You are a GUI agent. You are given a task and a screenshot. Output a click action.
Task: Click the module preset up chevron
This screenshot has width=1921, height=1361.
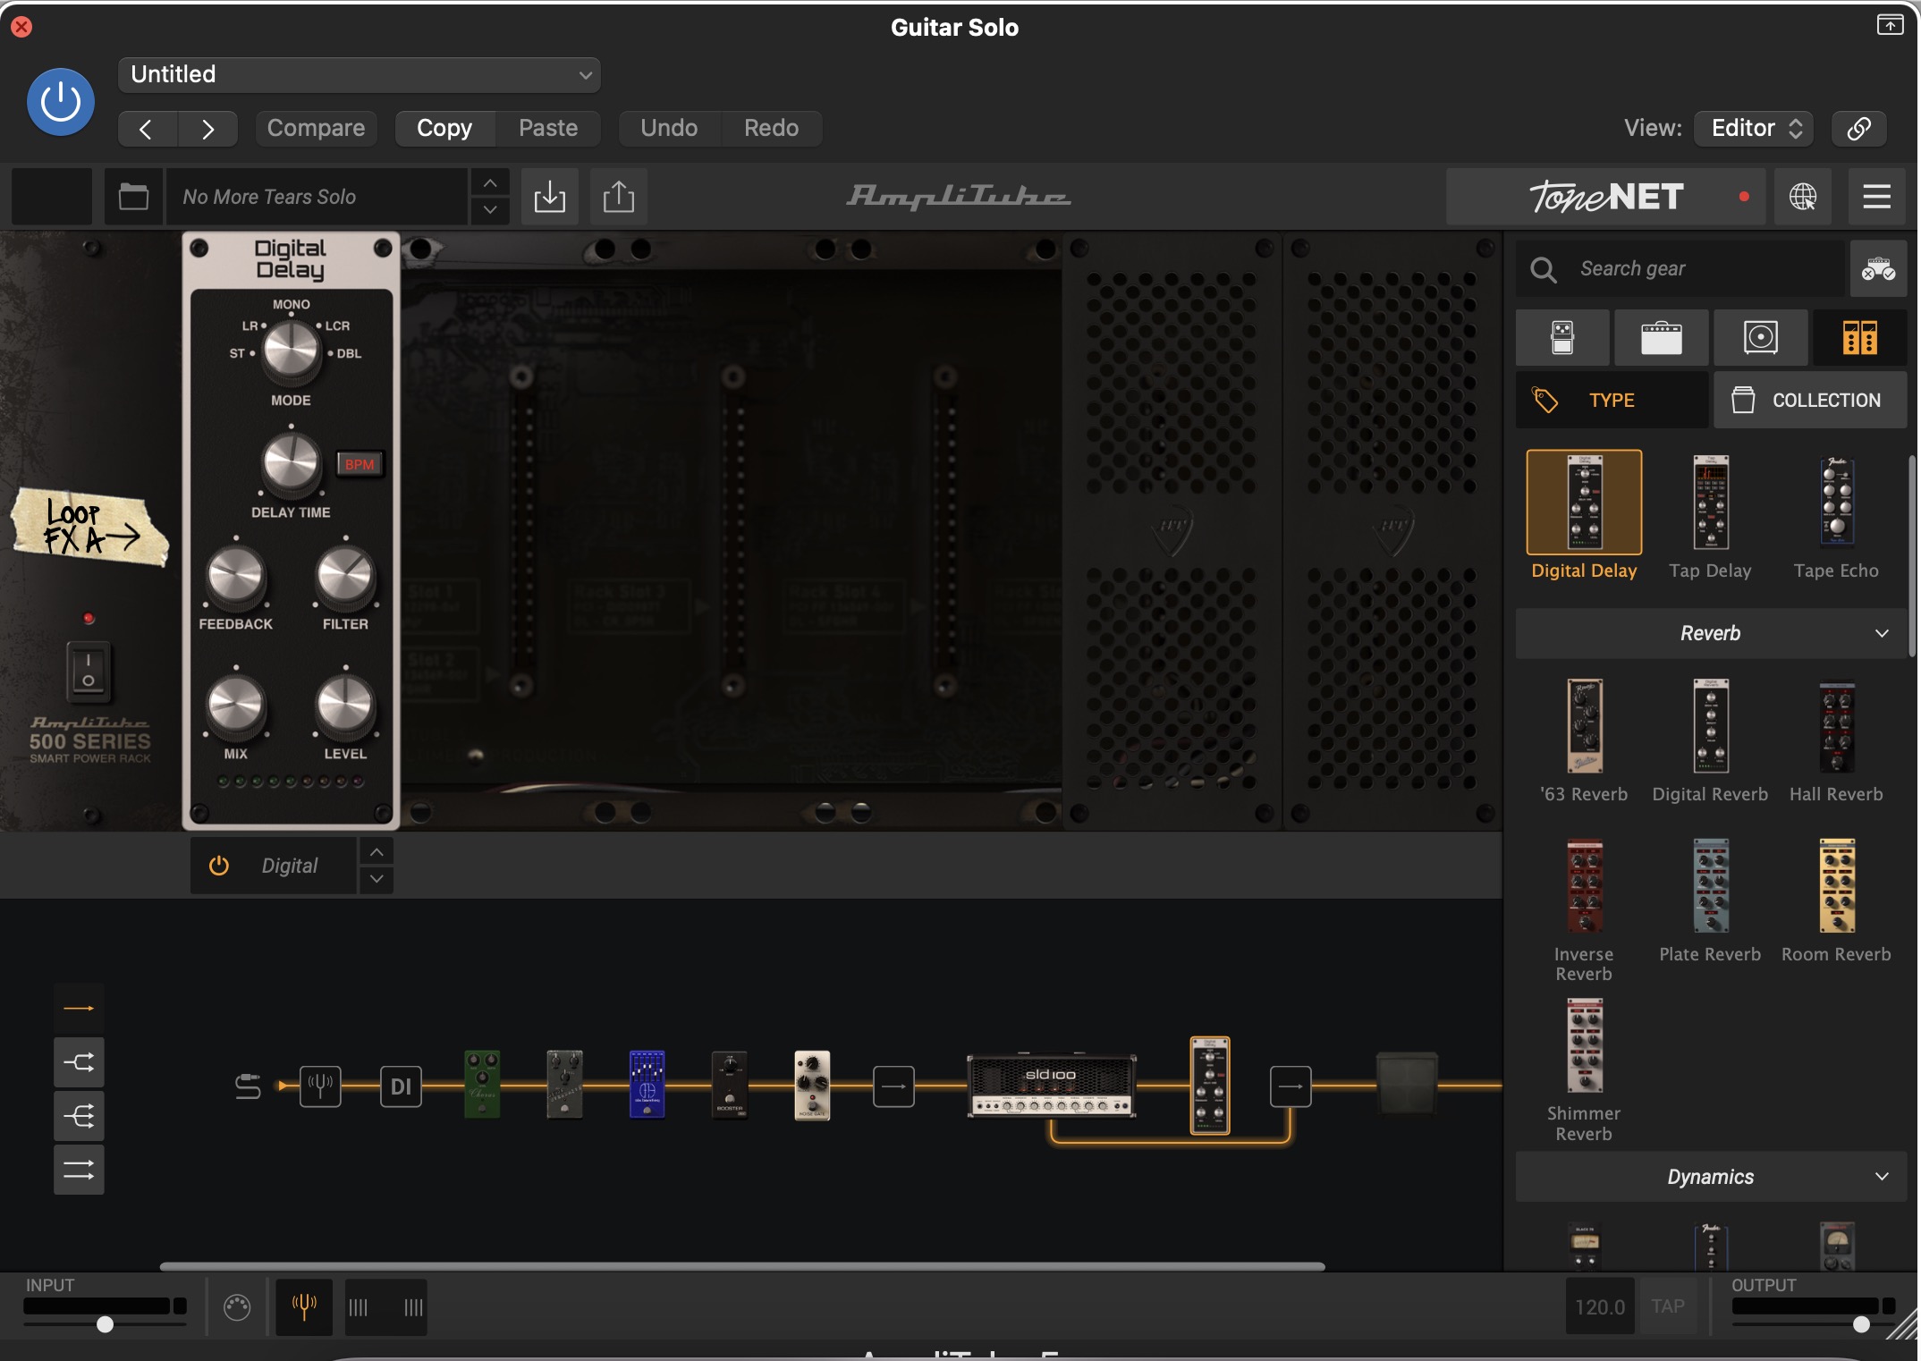pyautogui.click(x=377, y=852)
